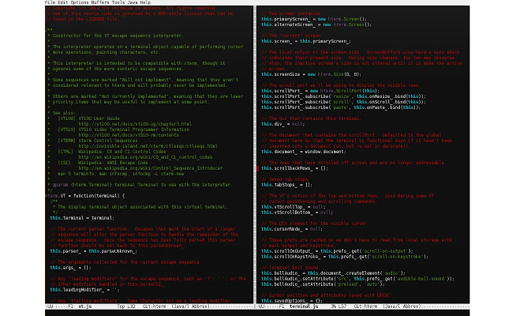This screenshot has width=505, height=316.
Task: Click the 'this.div_ = null;' line
Action: click(283, 124)
